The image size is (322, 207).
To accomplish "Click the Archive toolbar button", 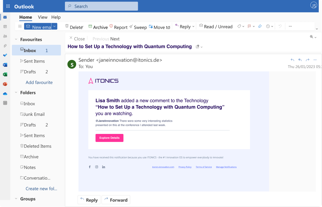I will (98, 27).
